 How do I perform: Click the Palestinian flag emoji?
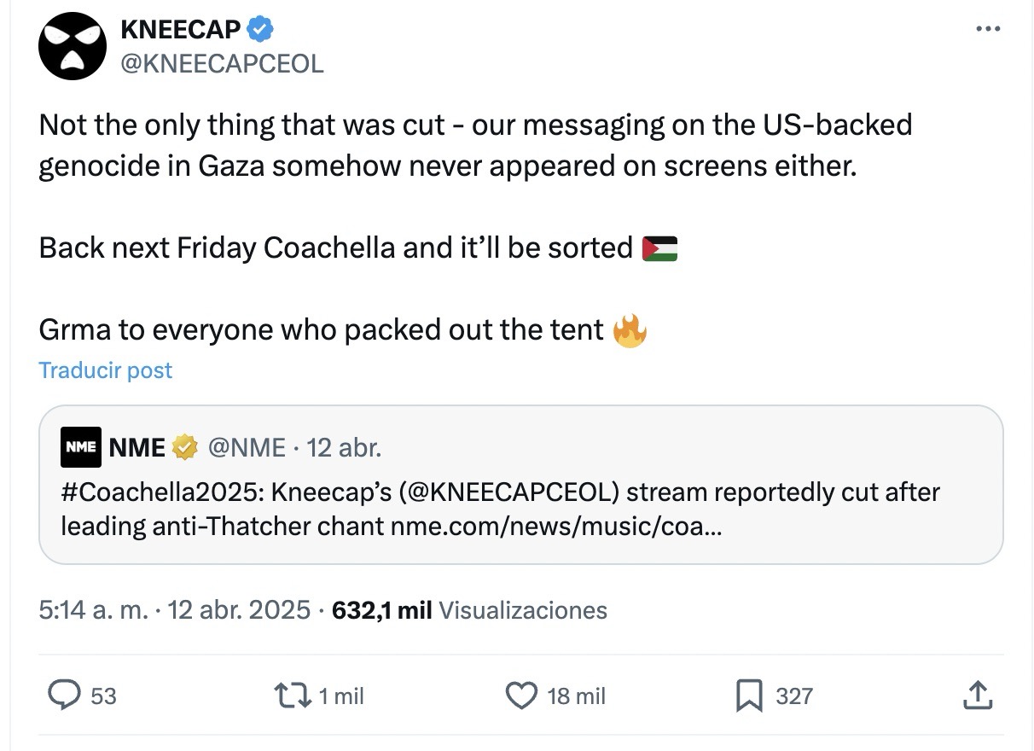pyautogui.click(x=659, y=248)
